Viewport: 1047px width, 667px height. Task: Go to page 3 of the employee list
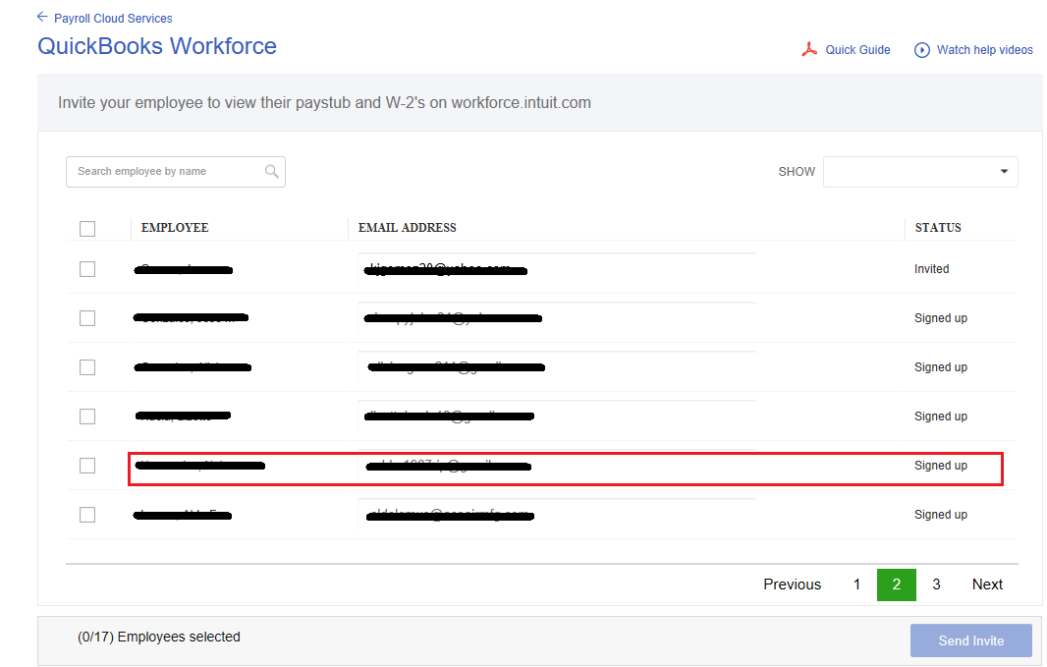pos(935,584)
